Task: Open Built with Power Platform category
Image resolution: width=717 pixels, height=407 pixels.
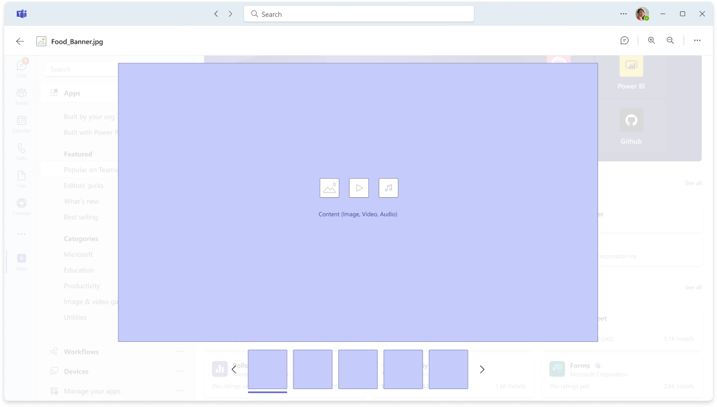Action: pos(91,133)
